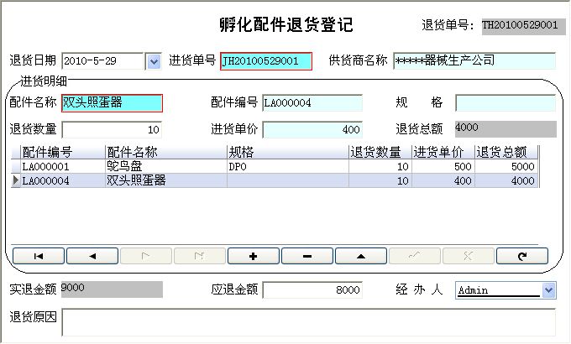Click the 退货总额 column header
571x344 pixels.
506,152
